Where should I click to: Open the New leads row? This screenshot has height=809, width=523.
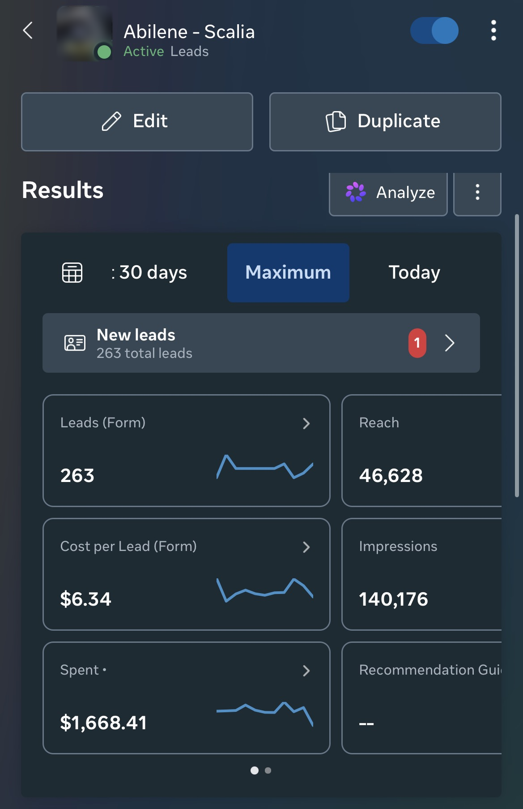(x=261, y=343)
